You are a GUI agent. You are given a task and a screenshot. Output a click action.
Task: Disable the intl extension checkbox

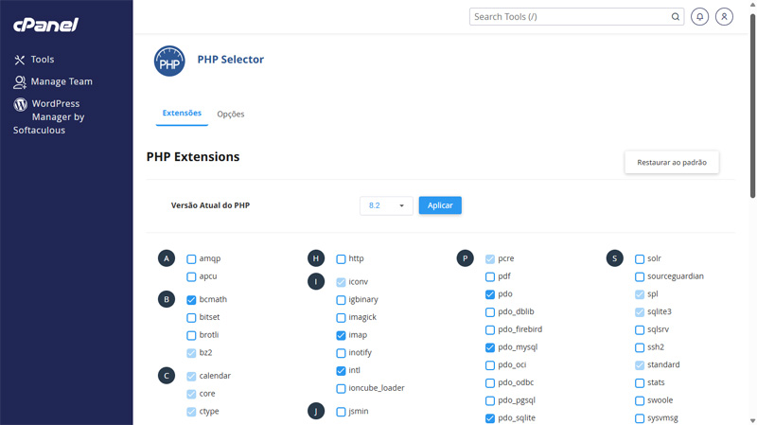tap(341, 371)
